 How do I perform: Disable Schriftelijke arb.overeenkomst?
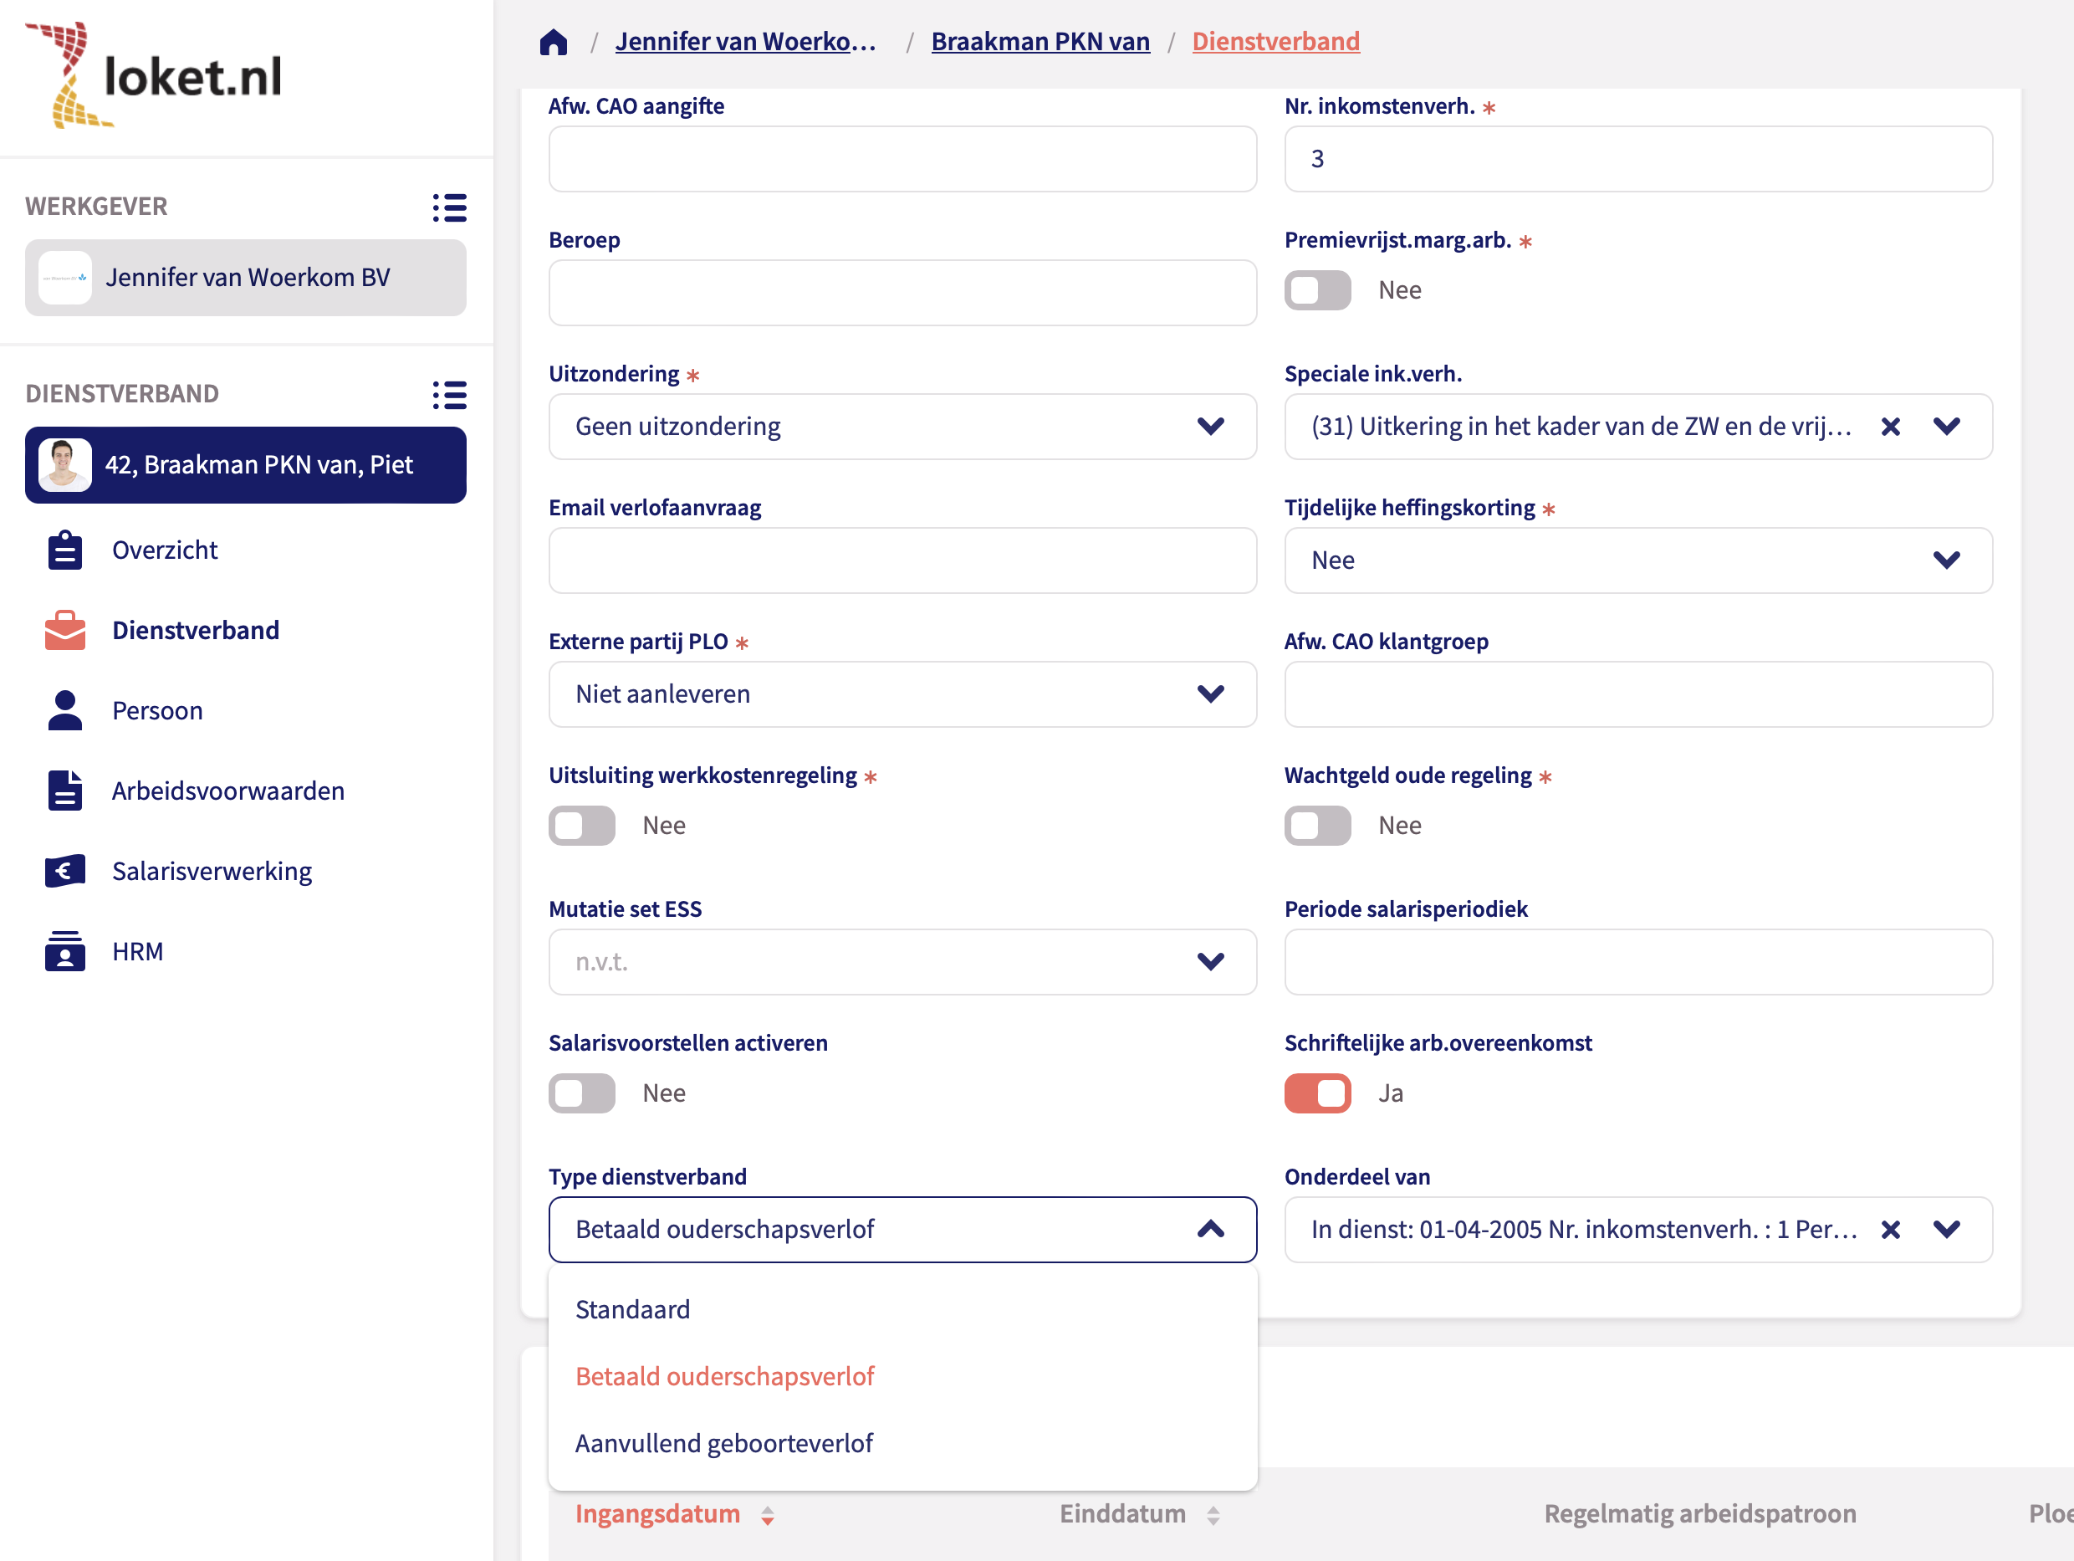pos(1316,1093)
